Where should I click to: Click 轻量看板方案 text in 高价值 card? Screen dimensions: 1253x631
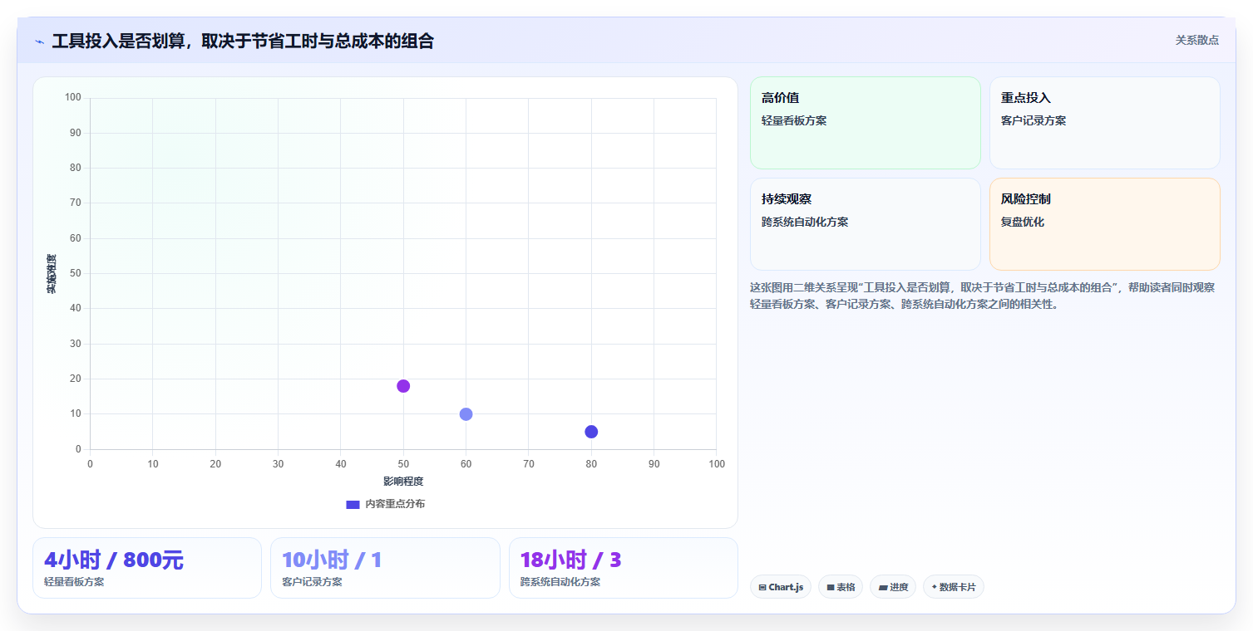[794, 120]
